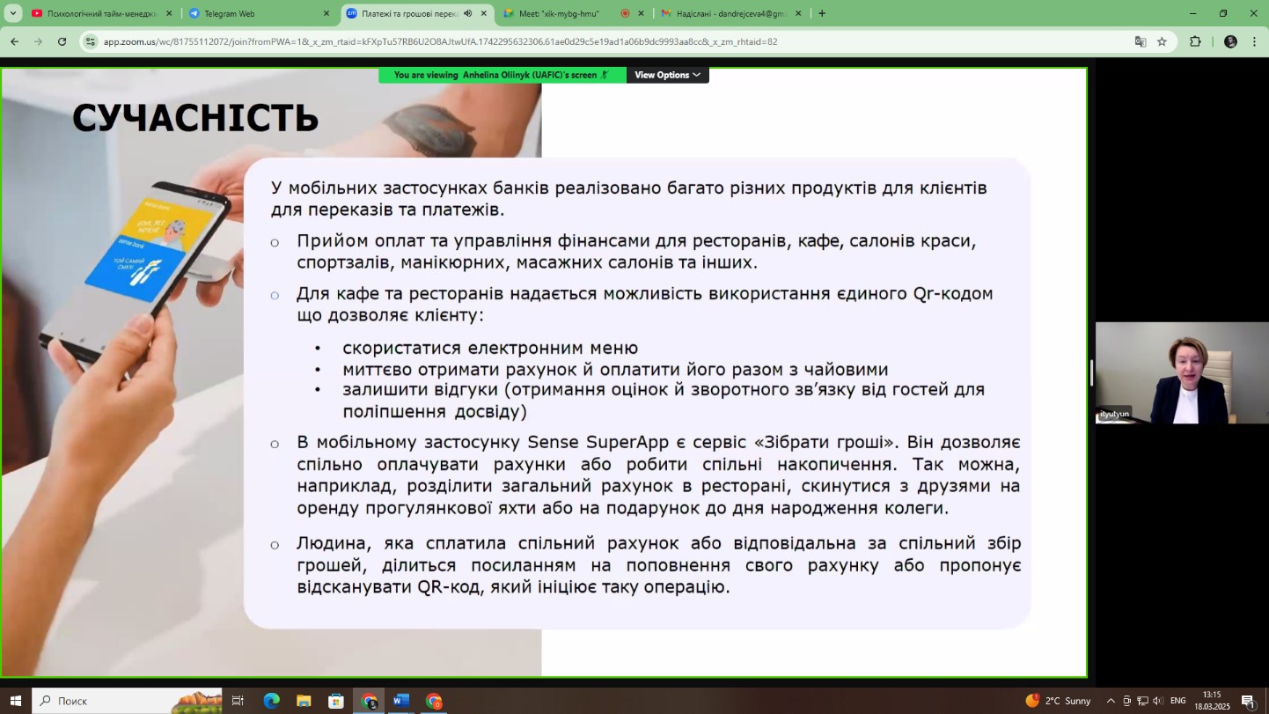Screen dimensions: 1269x714
Task: Click the app.zoom.us address bar URL
Action: pos(440,41)
